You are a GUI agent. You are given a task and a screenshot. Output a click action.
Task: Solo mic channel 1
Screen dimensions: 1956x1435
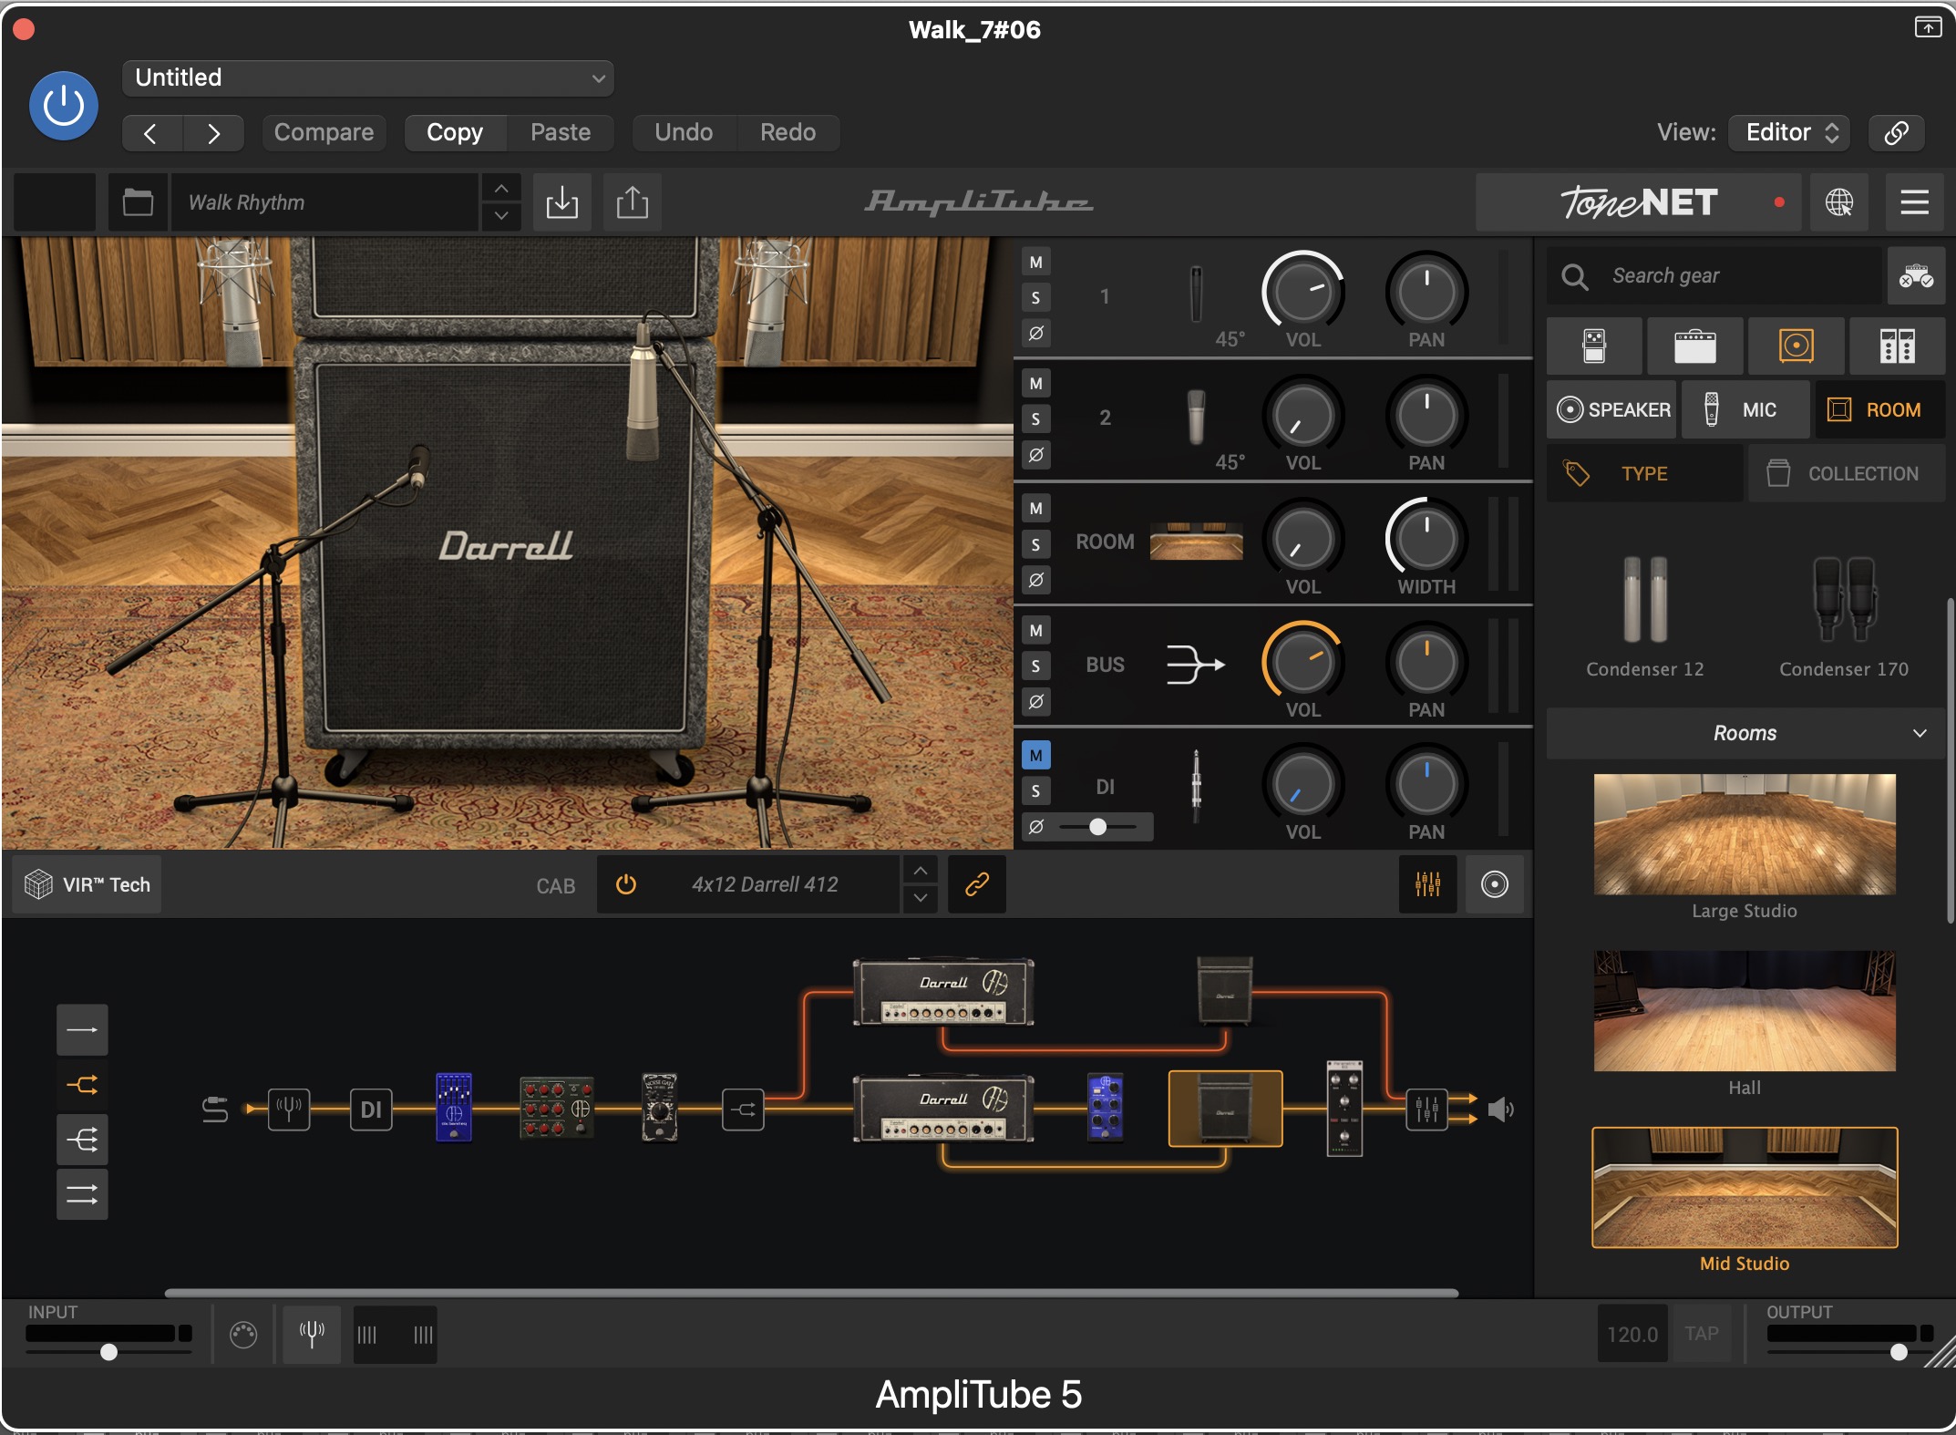(x=1035, y=298)
